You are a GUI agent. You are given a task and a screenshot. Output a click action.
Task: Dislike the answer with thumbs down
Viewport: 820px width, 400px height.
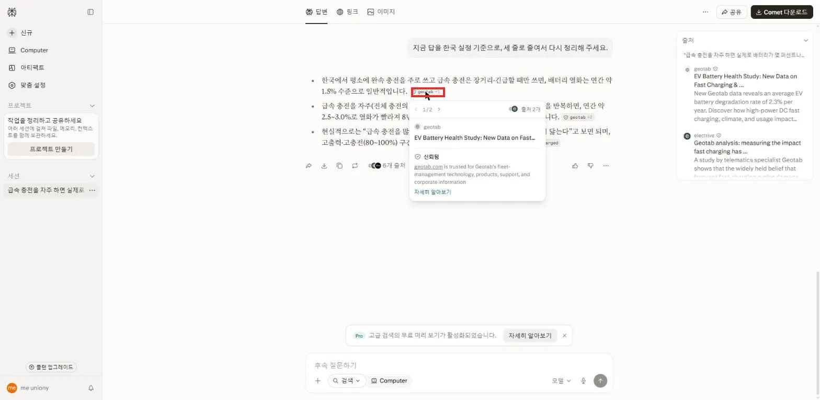590,166
